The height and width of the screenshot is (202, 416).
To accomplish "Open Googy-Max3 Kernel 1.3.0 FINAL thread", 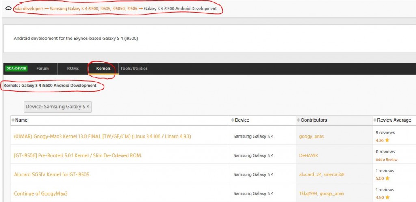I will [102, 136].
